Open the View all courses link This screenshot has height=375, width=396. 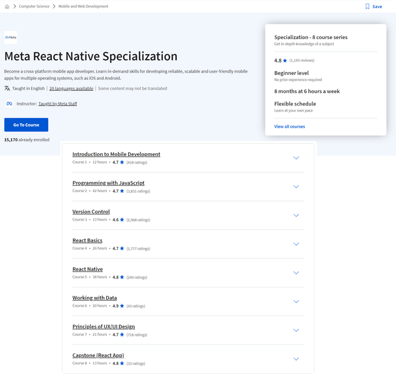(290, 126)
